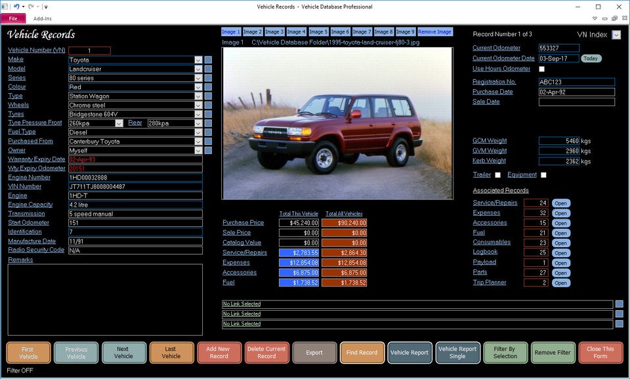
Task: Click the Export button
Action: (314, 353)
